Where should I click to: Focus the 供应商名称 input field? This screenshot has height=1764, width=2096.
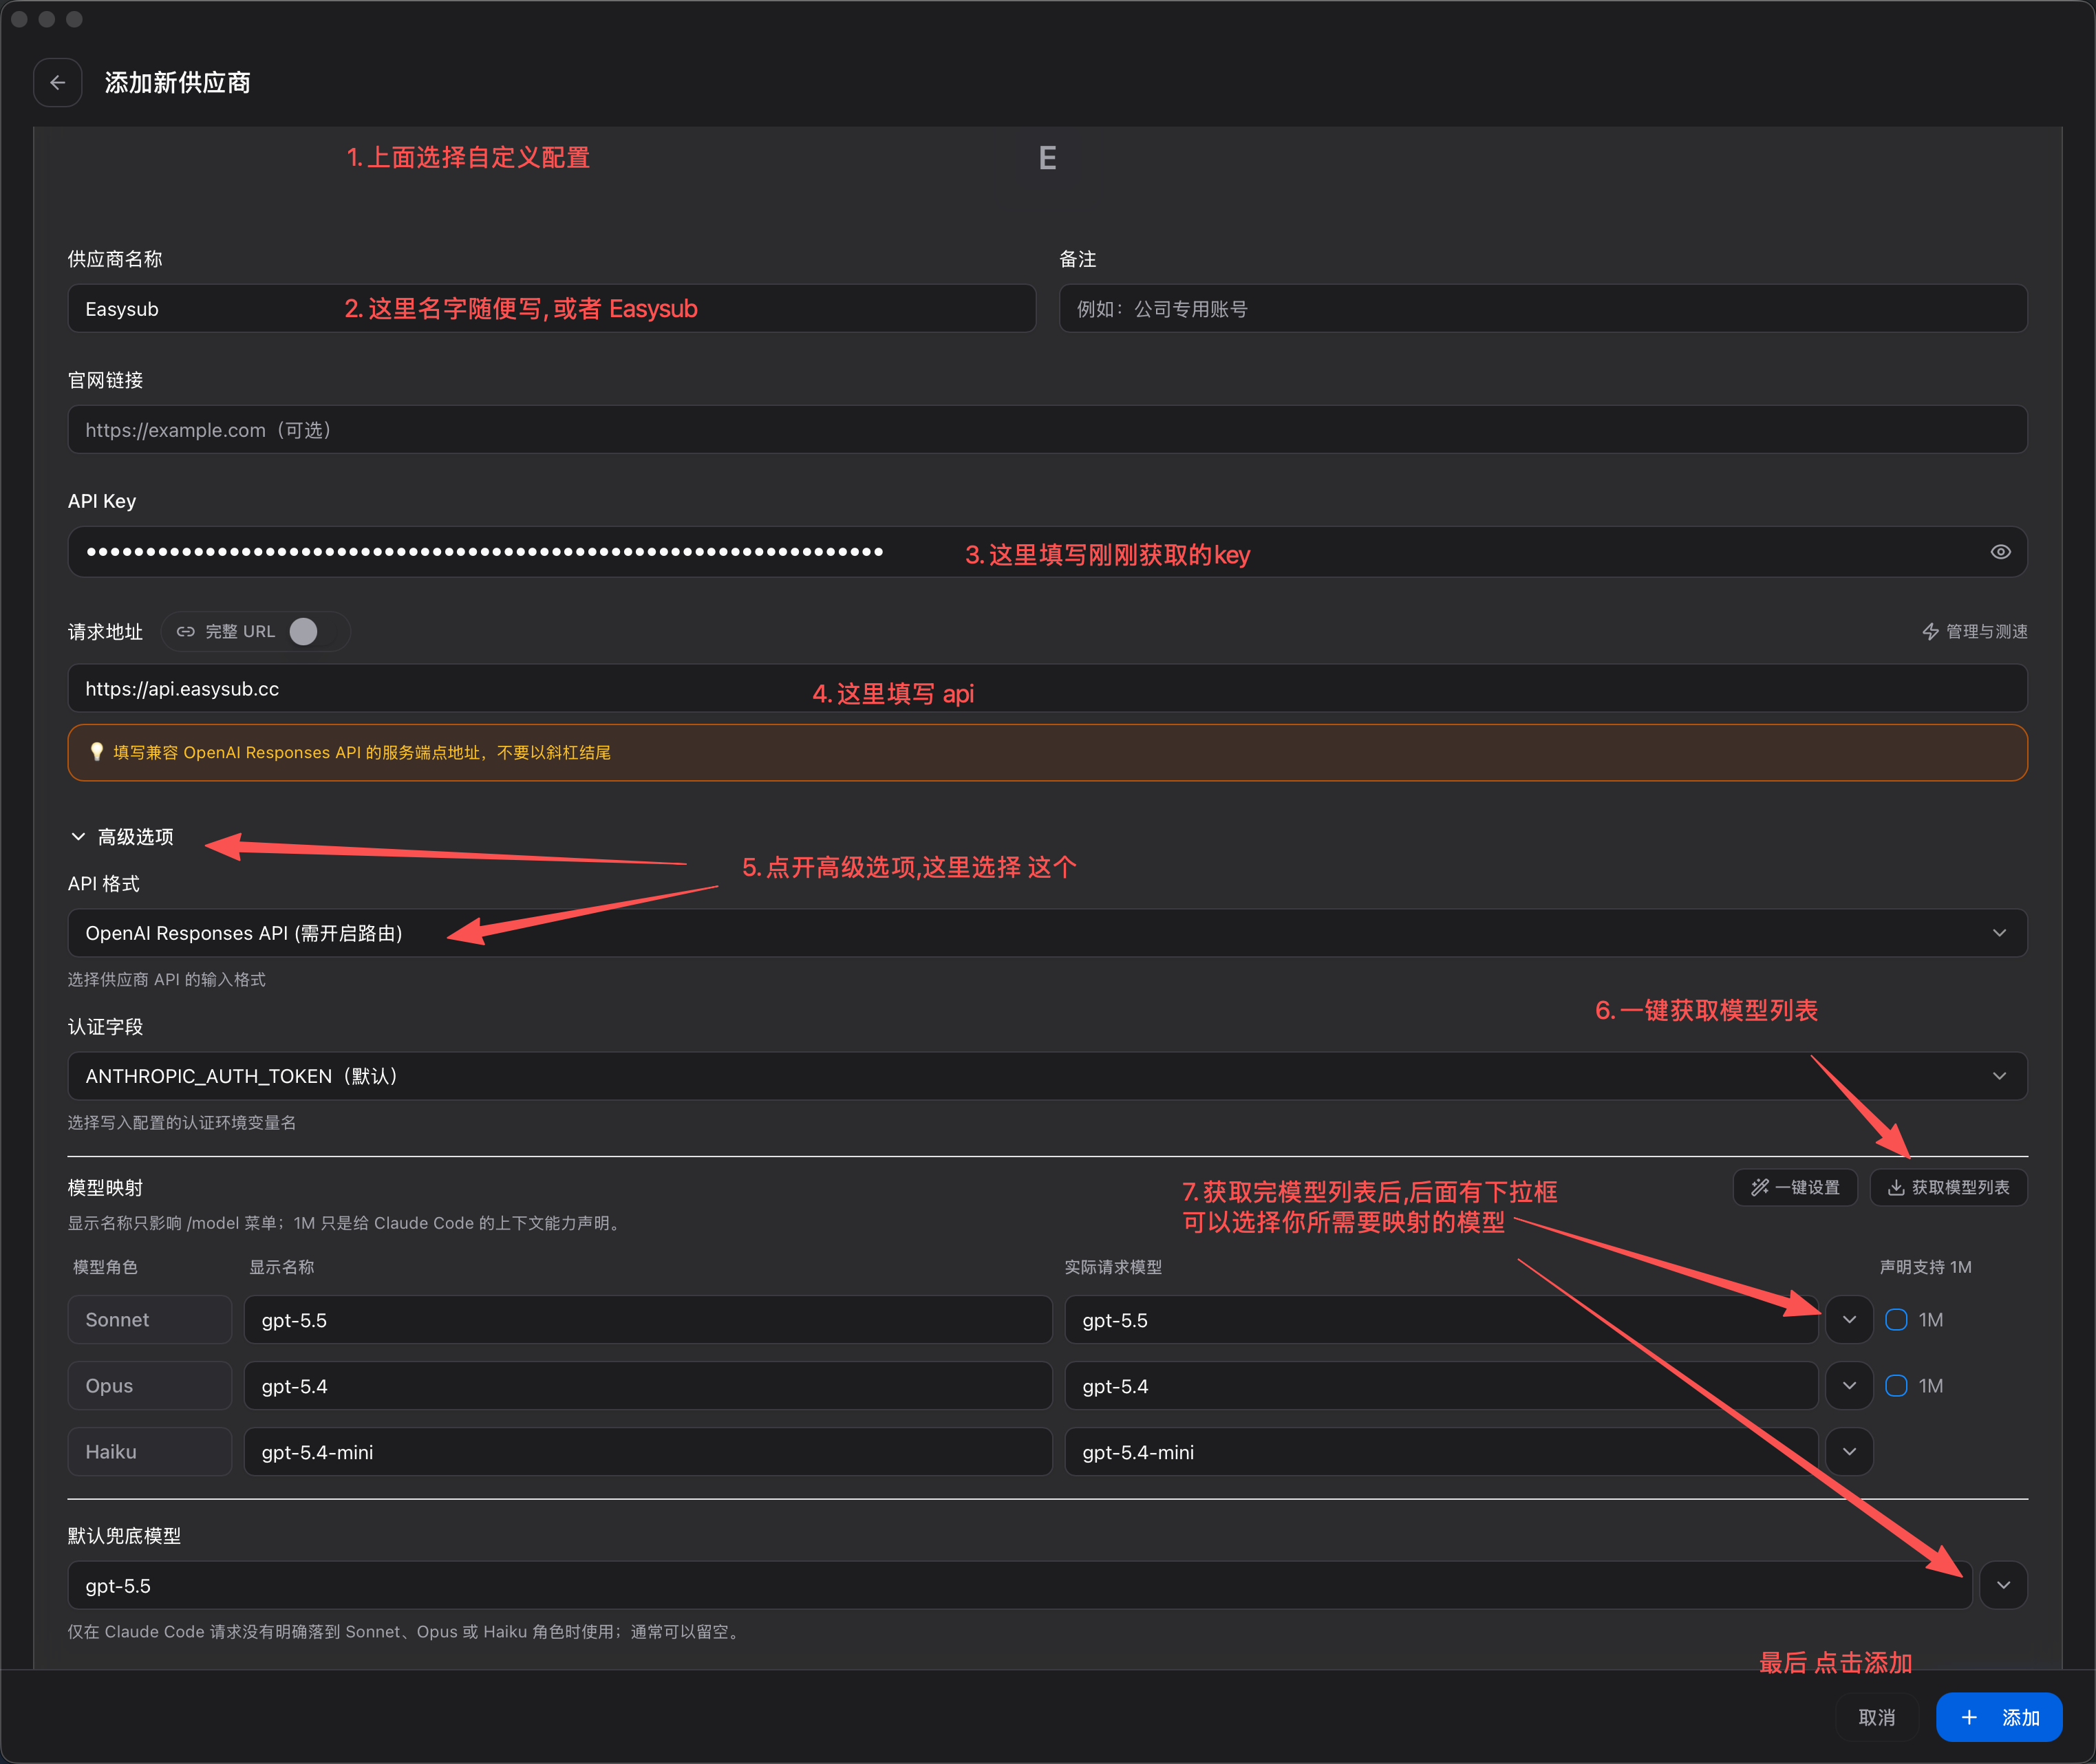click(x=551, y=309)
